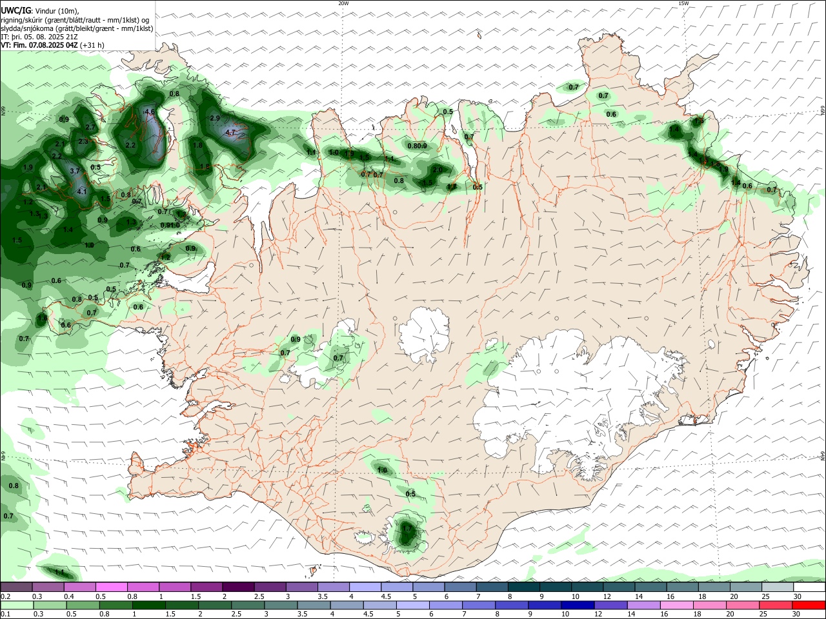Click the 4.1 precipitation value
826x619 pixels.
81,192
